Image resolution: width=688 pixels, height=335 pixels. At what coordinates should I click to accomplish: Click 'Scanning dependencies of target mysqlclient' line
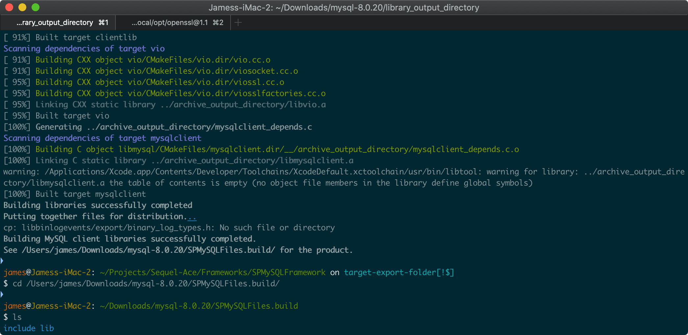(102, 138)
